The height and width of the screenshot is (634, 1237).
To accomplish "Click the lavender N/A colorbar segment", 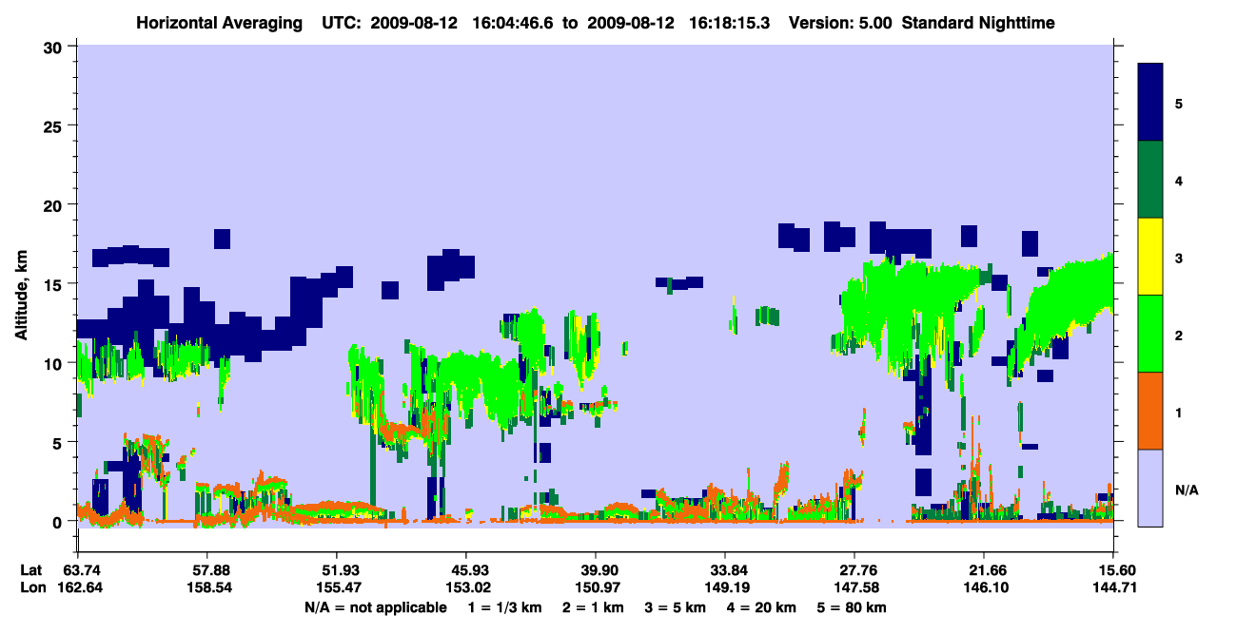I will 1150,488.
